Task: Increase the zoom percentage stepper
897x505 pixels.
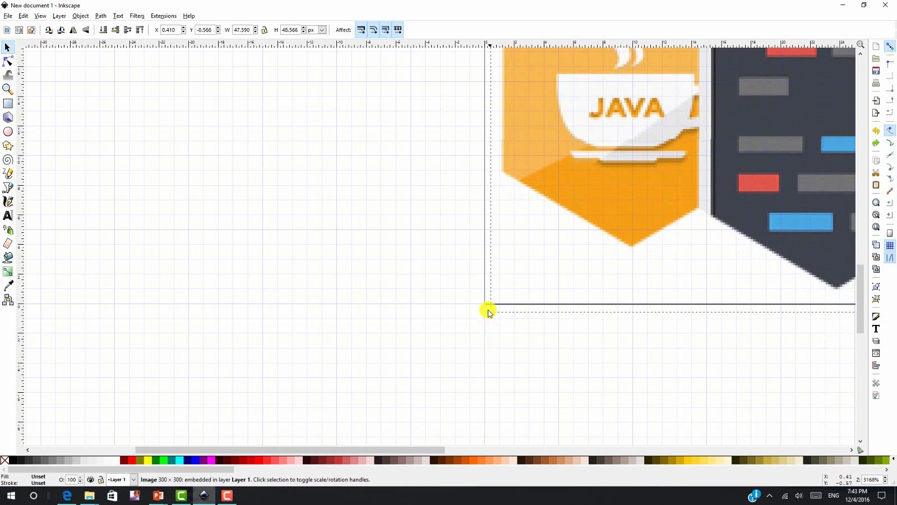Action: pos(885,478)
